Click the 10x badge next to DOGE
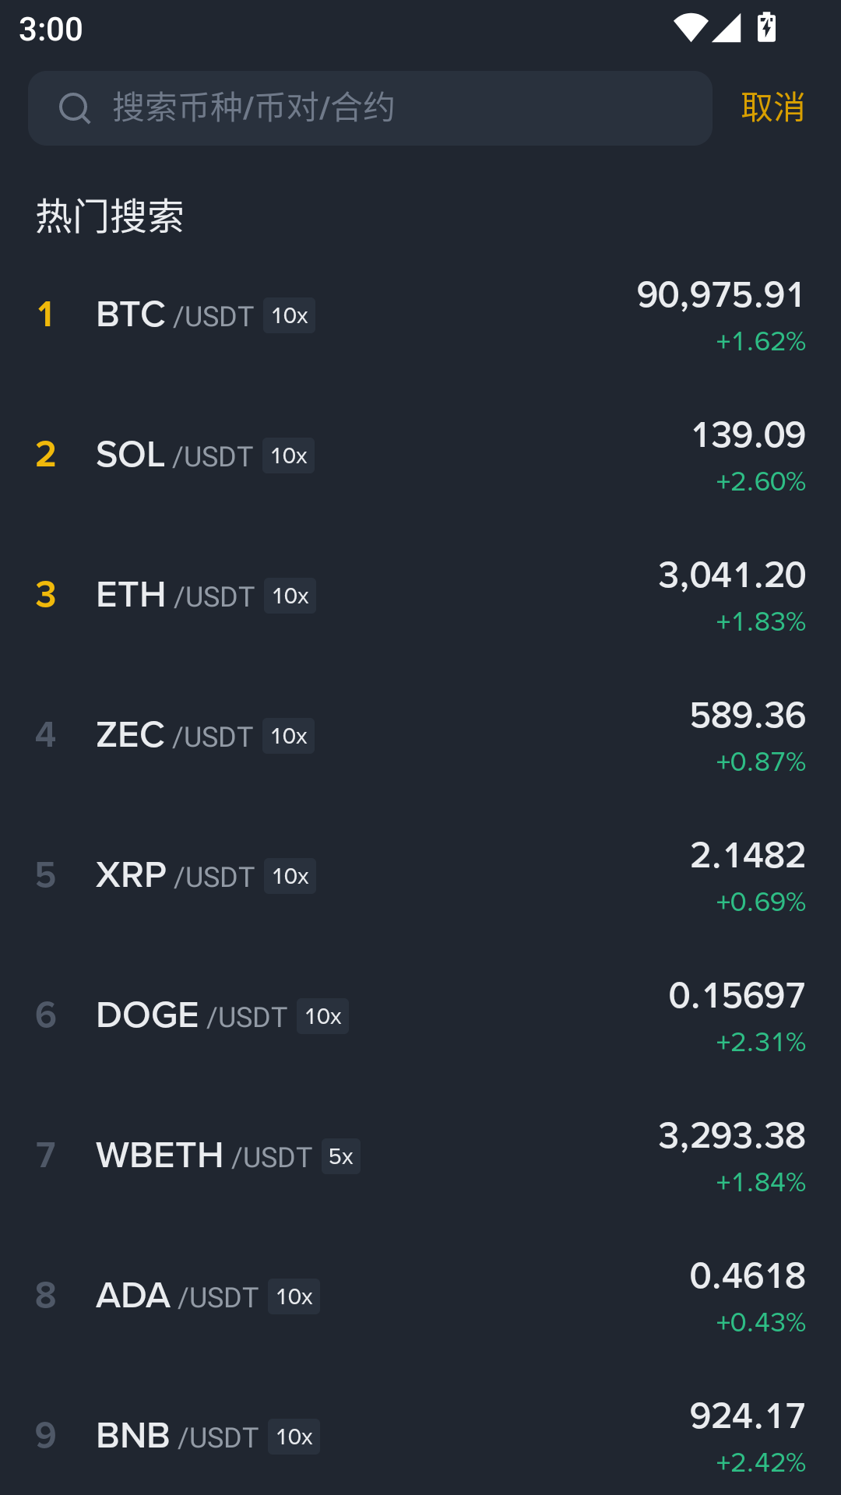Viewport: 841px width, 1495px height. pyautogui.click(x=323, y=1016)
